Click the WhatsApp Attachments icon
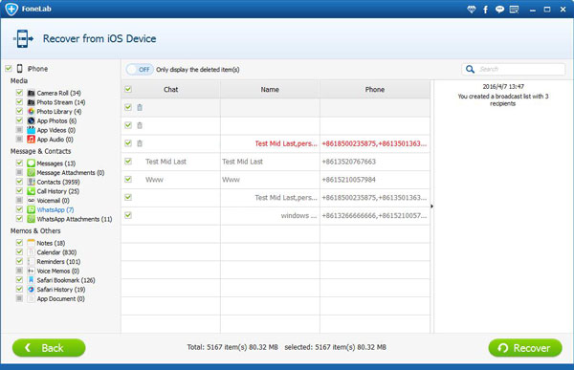 tap(32, 219)
